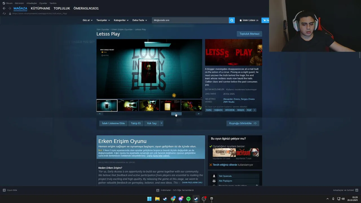This screenshot has width=361, height=203.
Task: Expand the Tavsiyeler dropdown
Action: point(103,20)
